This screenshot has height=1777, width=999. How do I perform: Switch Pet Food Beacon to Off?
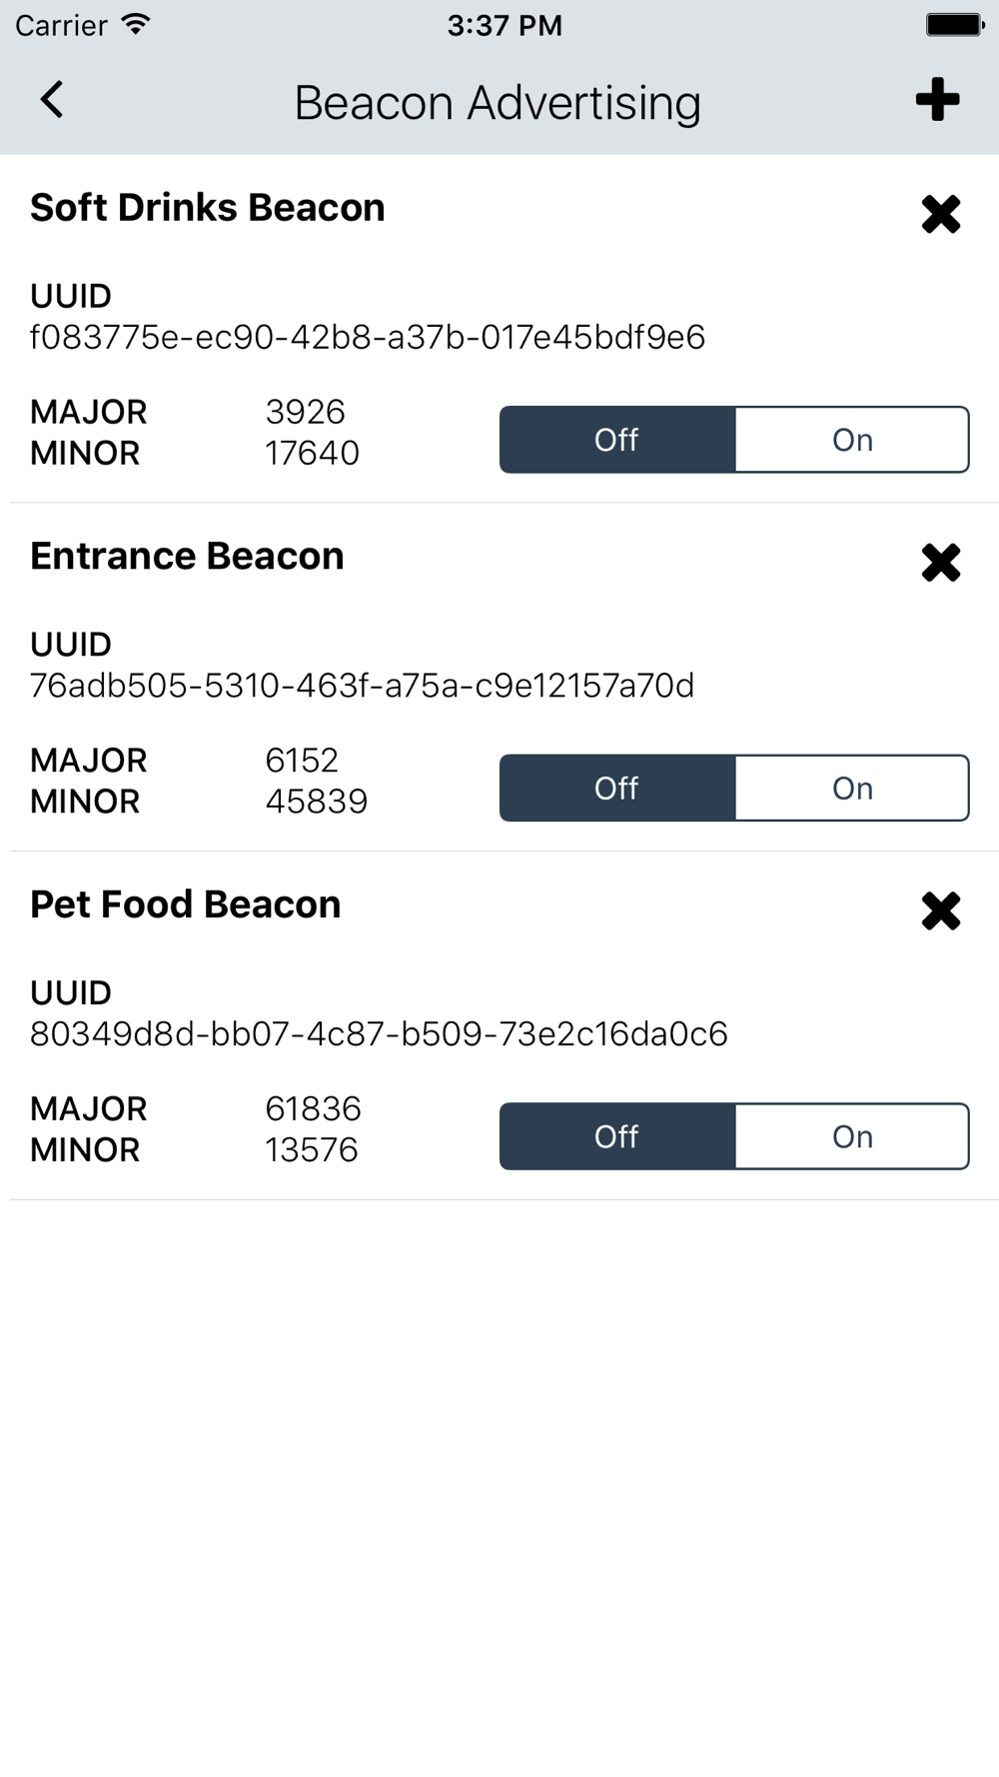coord(617,1136)
